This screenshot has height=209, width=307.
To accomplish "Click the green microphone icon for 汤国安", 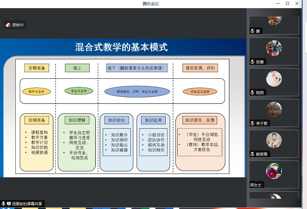I will pyautogui.click(x=3, y=204).
